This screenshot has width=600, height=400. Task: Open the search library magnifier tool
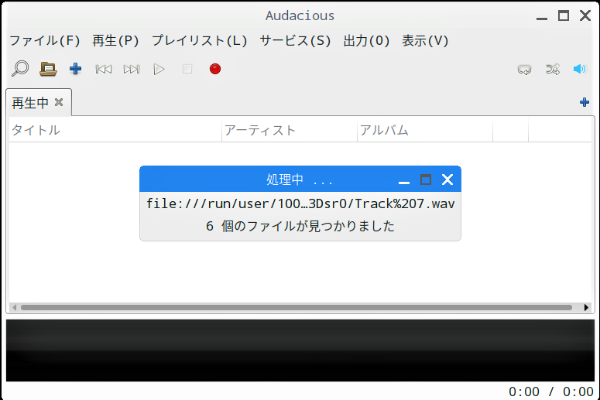[x=20, y=69]
